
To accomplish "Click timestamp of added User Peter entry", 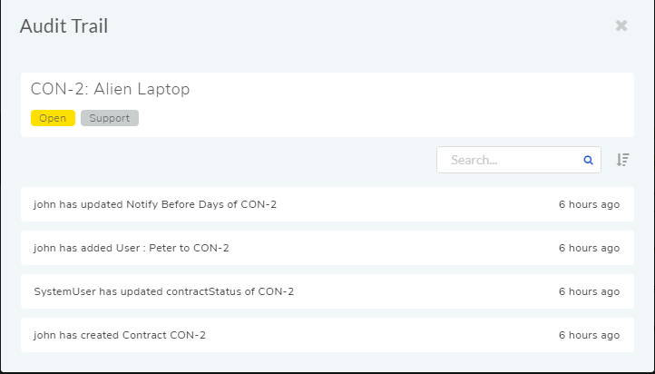I will (x=589, y=248).
